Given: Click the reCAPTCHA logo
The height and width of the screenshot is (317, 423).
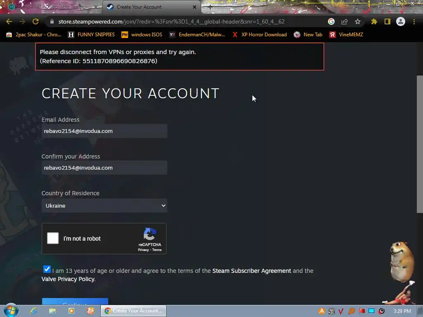Looking at the screenshot, I should tap(150, 234).
